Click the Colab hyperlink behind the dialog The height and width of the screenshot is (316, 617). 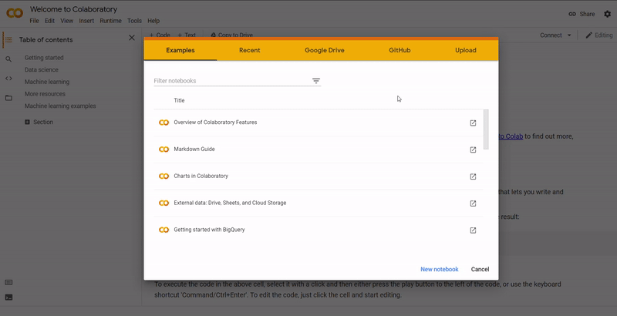[511, 136]
